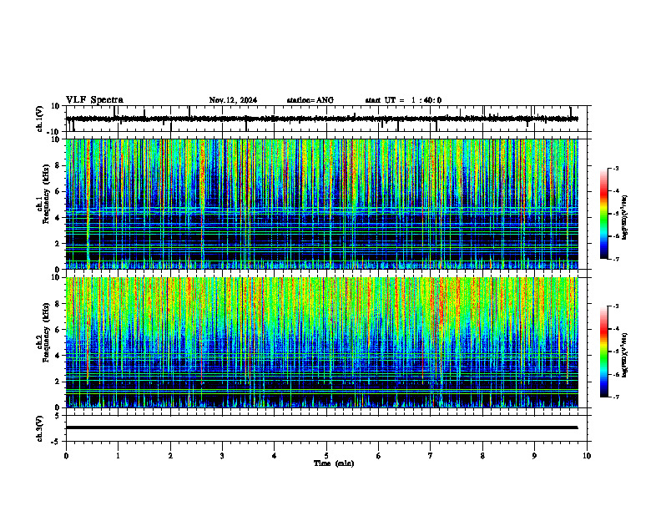Click the ch.1 spectrogram plot area
The image size is (661, 511).
click(322, 204)
